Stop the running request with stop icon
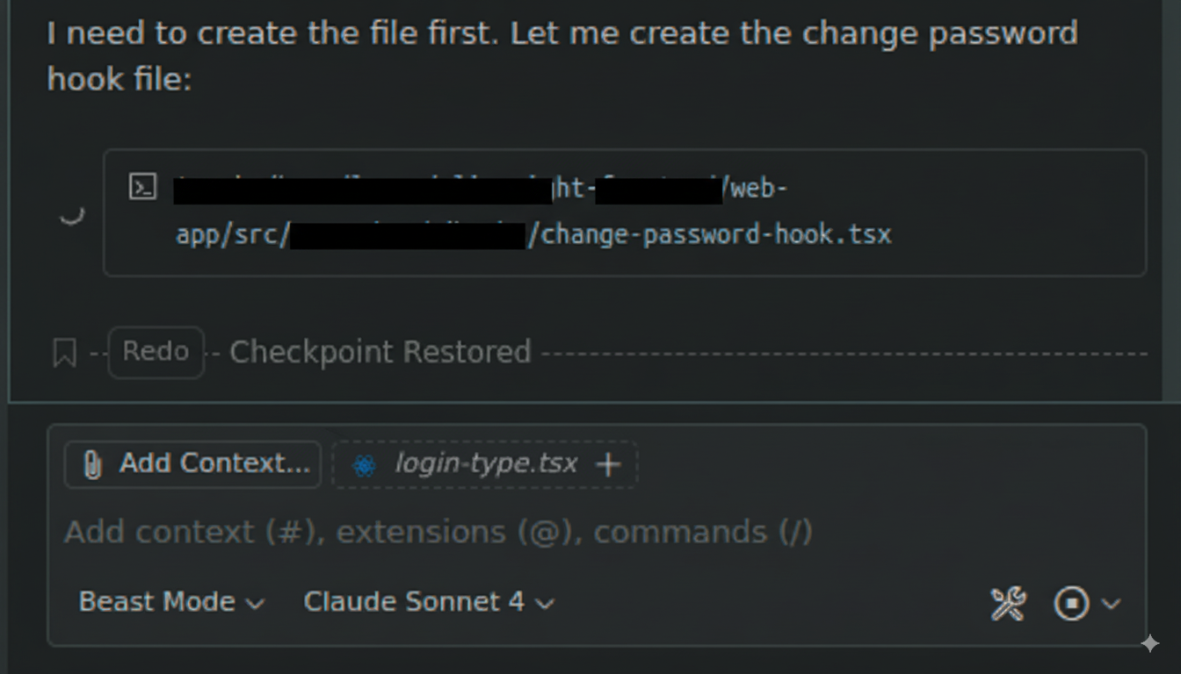 [1071, 604]
